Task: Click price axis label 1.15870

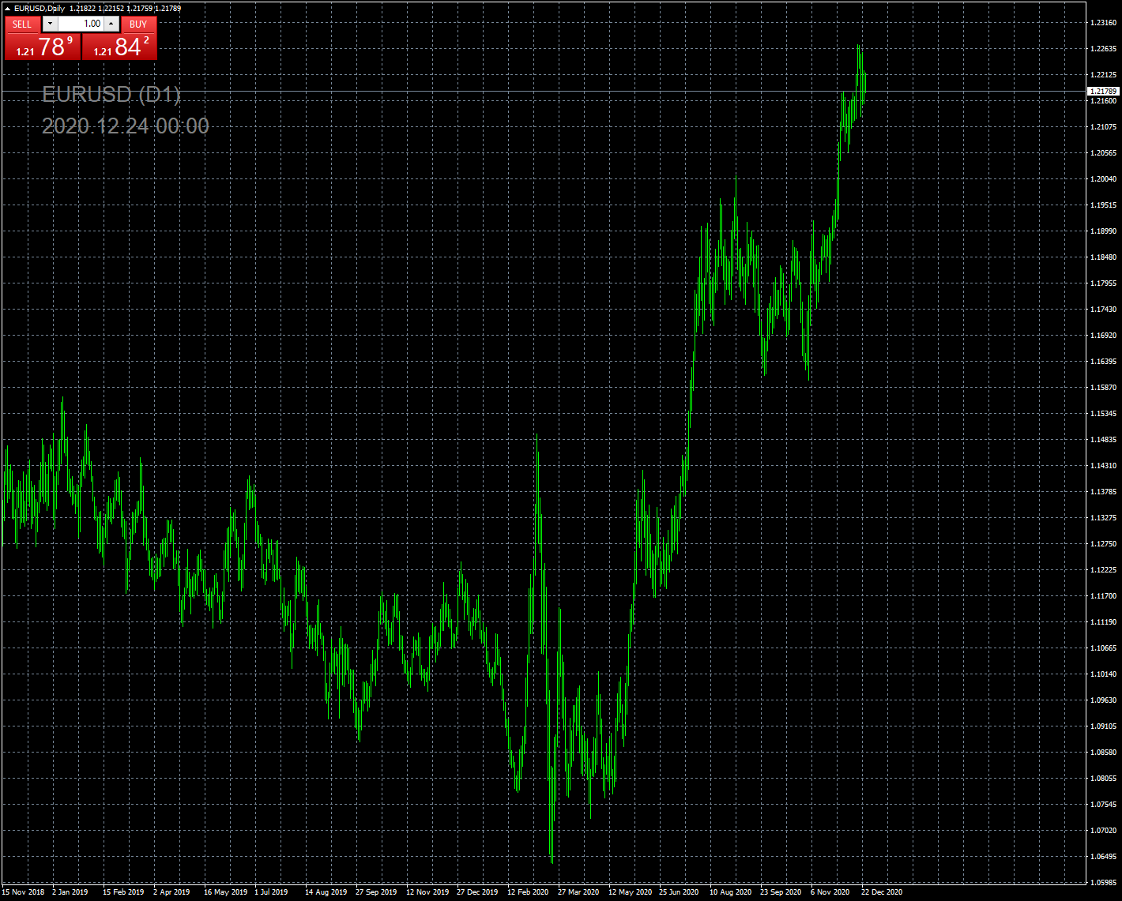Action: [1103, 388]
